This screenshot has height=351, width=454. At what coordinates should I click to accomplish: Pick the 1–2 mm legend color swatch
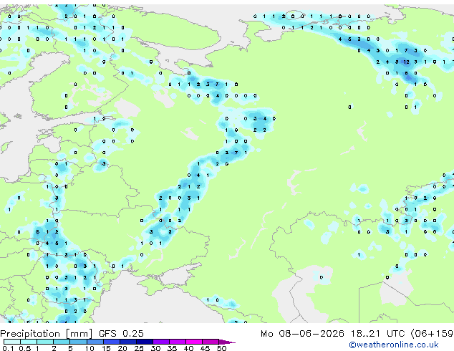coord(45,342)
